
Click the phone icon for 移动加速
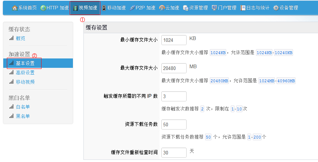pyautogui.click(x=104, y=8)
